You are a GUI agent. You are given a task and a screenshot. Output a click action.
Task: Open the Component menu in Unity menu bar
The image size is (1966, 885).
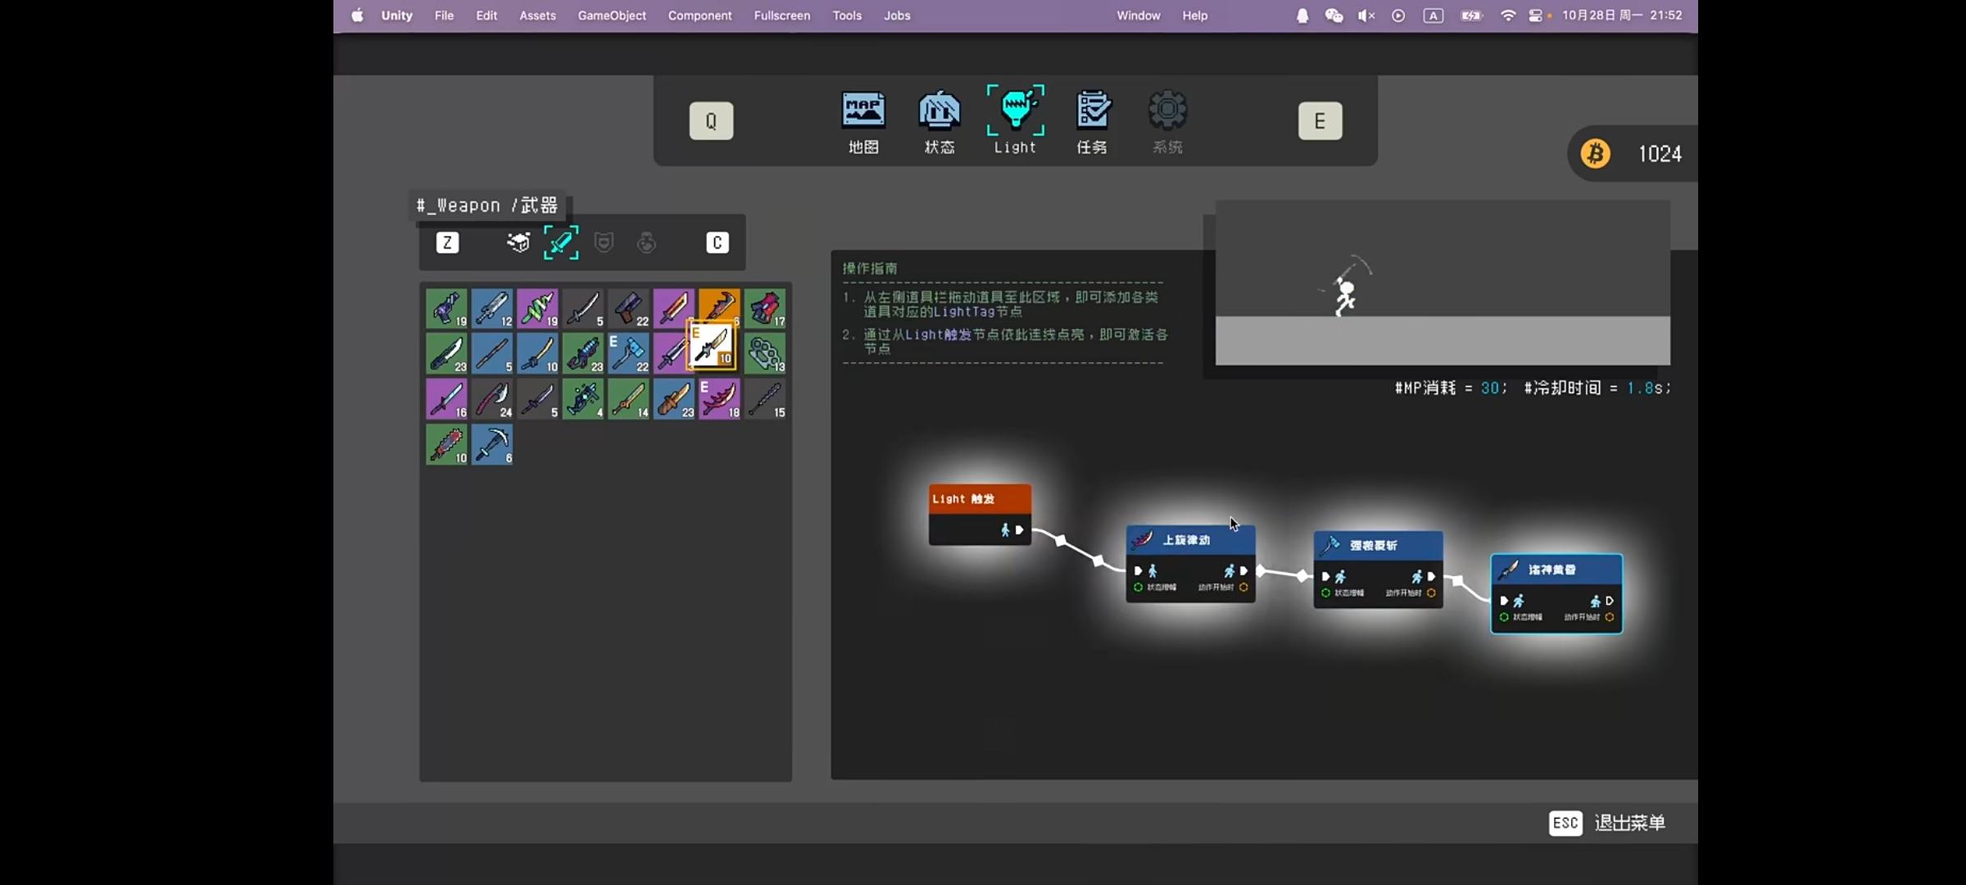tap(700, 15)
